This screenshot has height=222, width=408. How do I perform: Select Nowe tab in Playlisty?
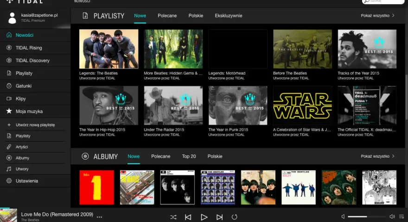140,16
